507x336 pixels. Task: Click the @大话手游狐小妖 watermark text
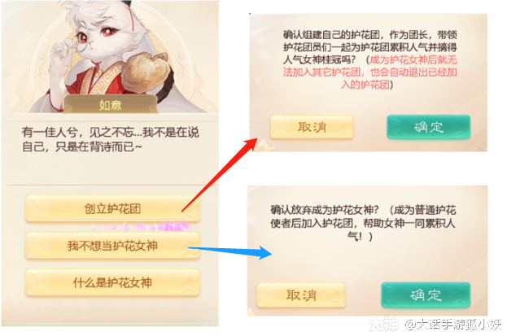[452, 325]
